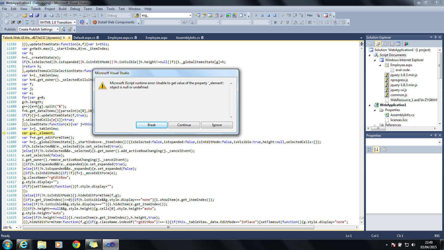Click the Step Over debug icon
The height and width of the screenshot is (250, 444).
click(x=295, y=15)
